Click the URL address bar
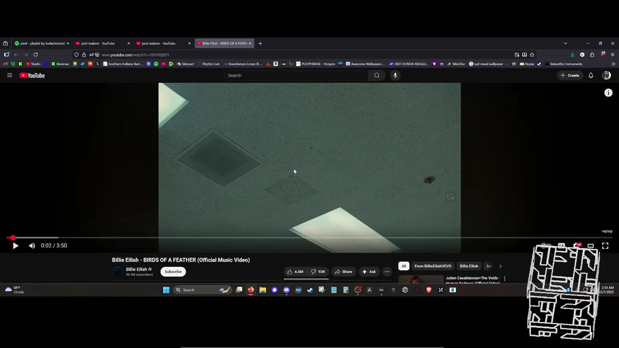This screenshot has width=619, height=348. coord(305,55)
